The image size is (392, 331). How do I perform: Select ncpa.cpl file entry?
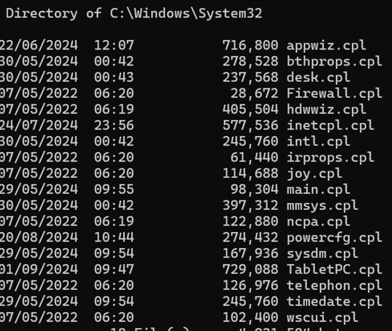click(x=318, y=222)
